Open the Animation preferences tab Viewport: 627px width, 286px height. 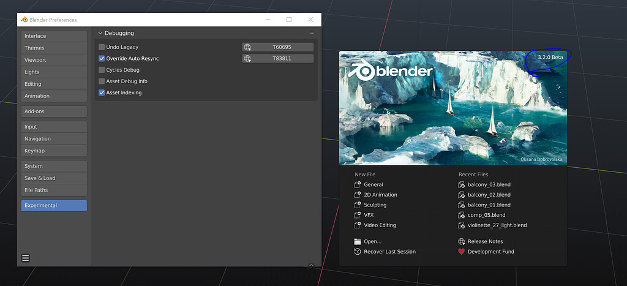click(54, 96)
